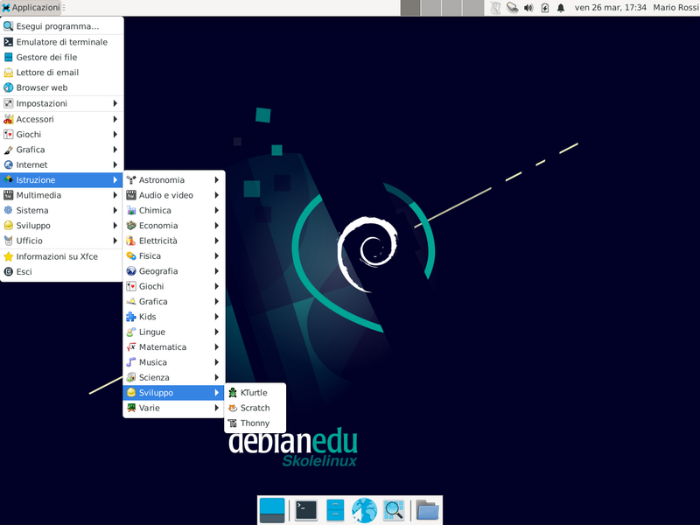This screenshot has height=525, width=700.
Task: Open Thonny from the submenu
Action: coord(255,423)
